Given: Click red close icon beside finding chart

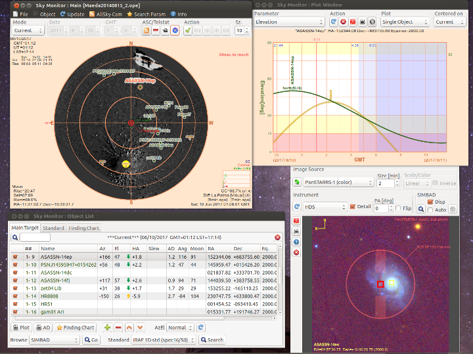Looking at the screenshot, I should pos(296,252).
